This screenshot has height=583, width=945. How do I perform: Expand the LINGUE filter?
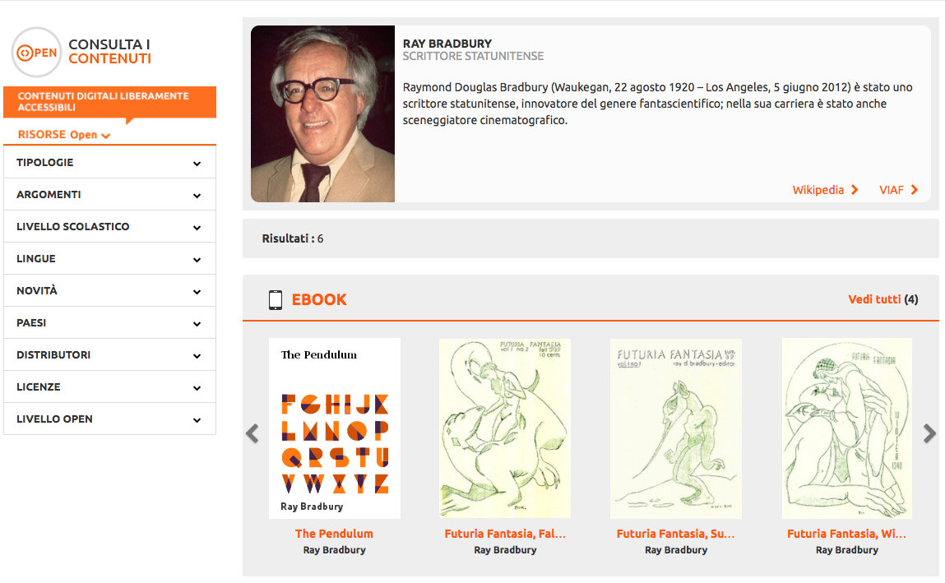pyautogui.click(x=109, y=258)
